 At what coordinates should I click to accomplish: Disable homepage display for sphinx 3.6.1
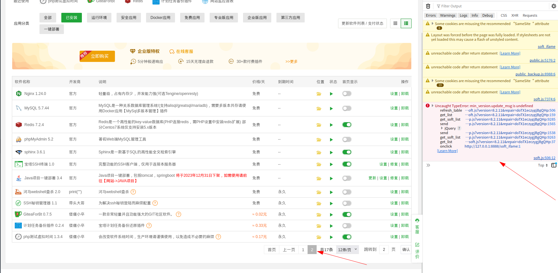click(347, 152)
